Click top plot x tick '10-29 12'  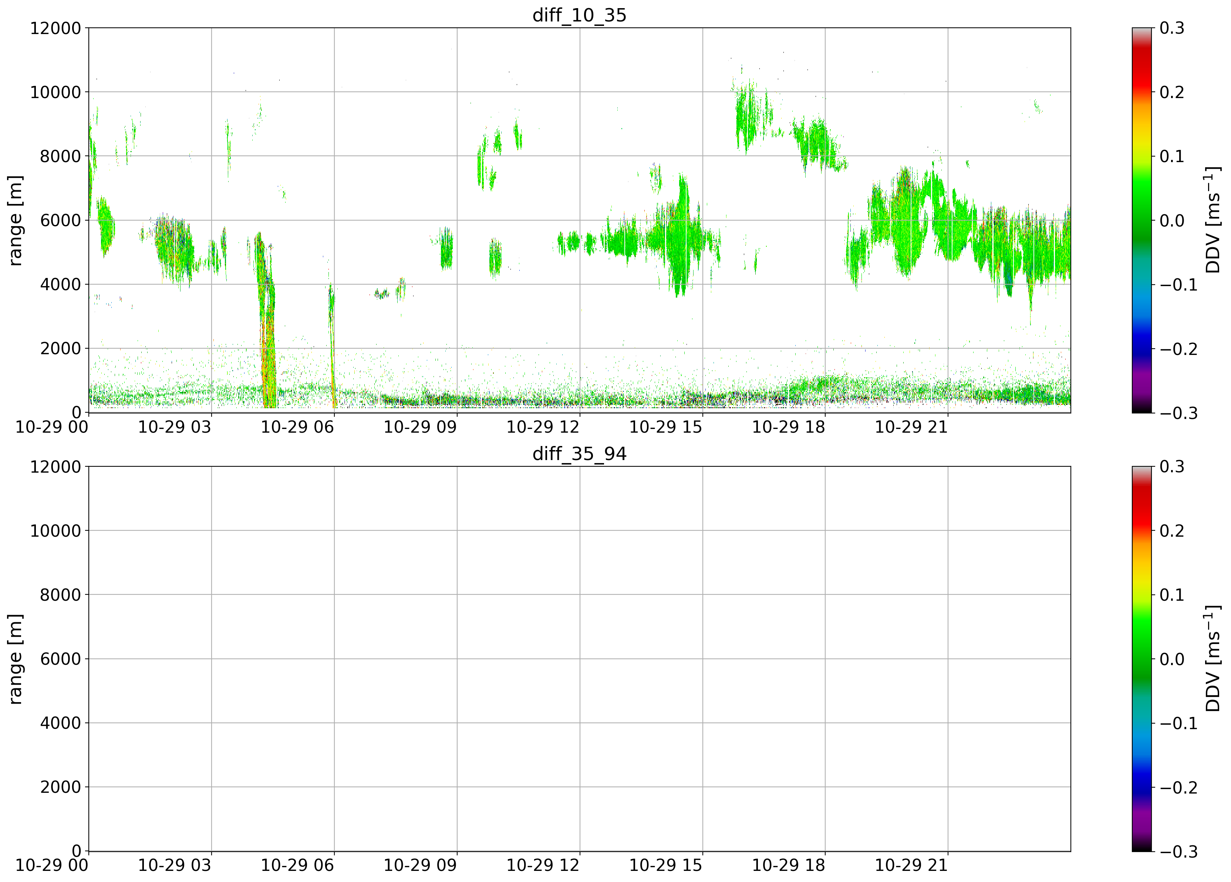tap(543, 427)
